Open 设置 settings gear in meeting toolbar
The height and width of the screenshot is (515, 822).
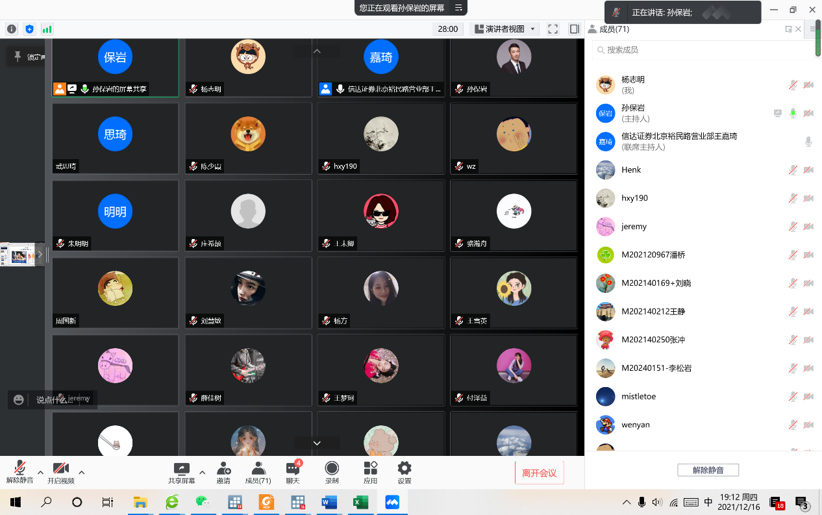pos(405,469)
